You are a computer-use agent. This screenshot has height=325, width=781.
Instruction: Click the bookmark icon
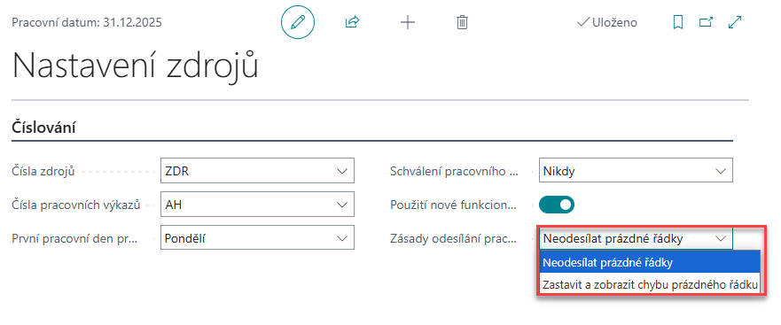click(x=677, y=22)
